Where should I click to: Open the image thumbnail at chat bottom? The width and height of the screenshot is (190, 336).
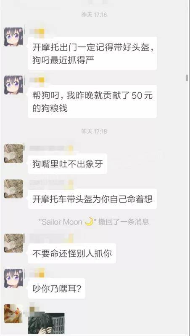click(x=46, y=323)
